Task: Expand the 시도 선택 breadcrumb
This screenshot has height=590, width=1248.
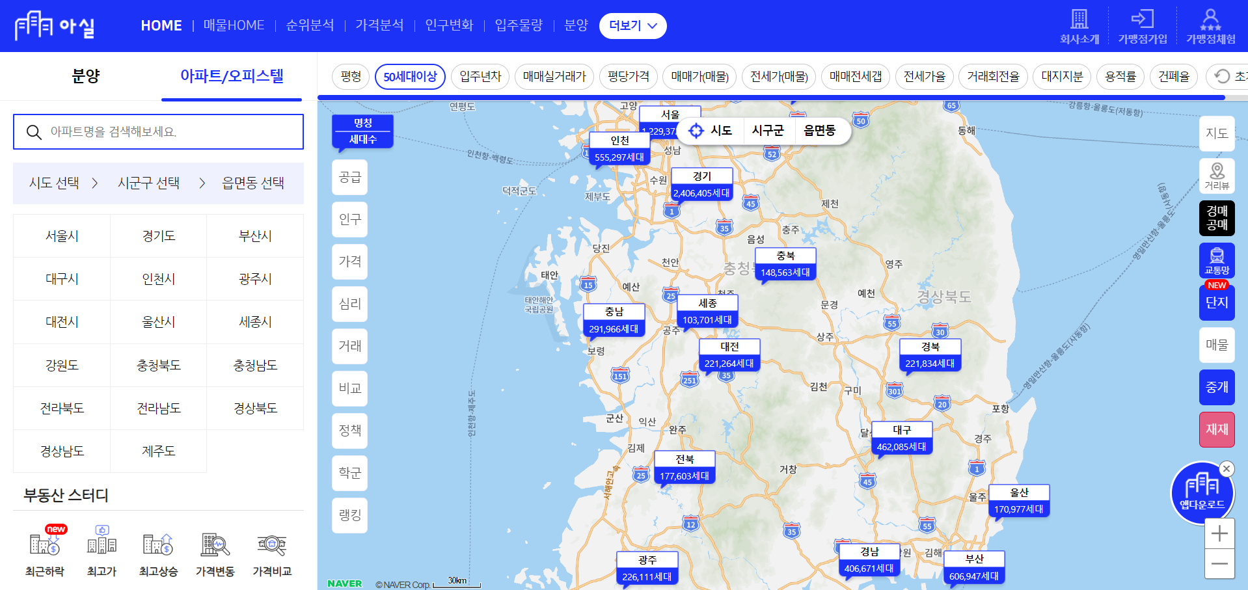Action: (56, 183)
